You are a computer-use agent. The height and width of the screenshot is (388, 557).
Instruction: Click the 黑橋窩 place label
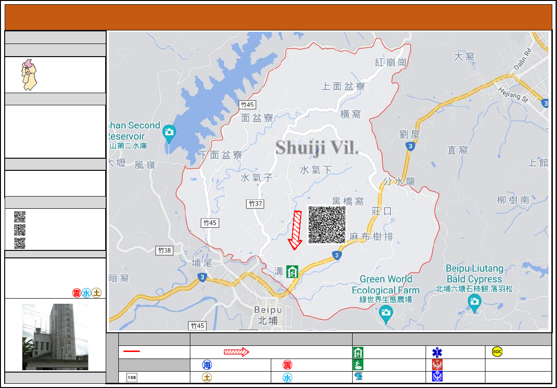pyautogui.click(x=348, y=202)
